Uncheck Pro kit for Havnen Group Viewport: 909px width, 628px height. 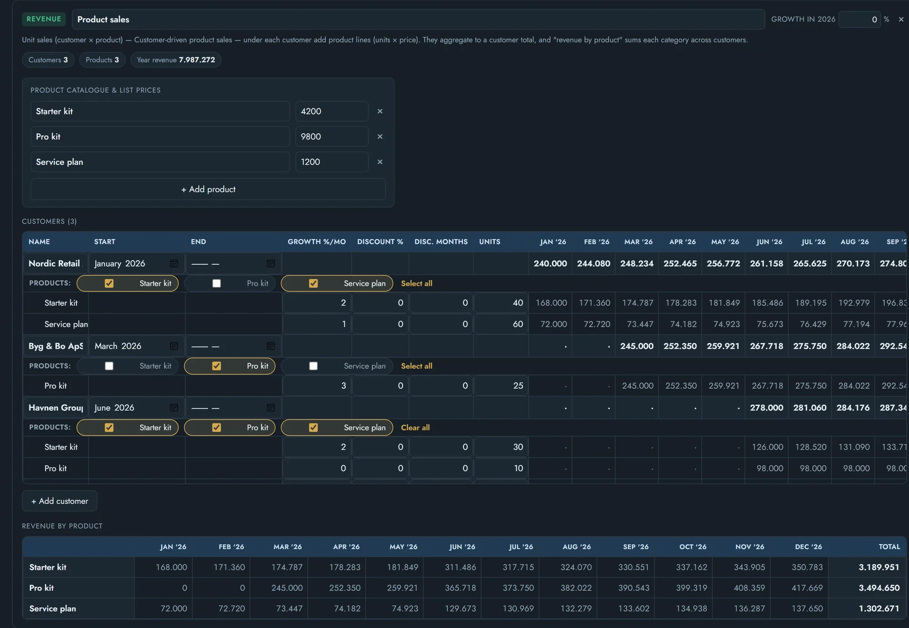(217, 427)
